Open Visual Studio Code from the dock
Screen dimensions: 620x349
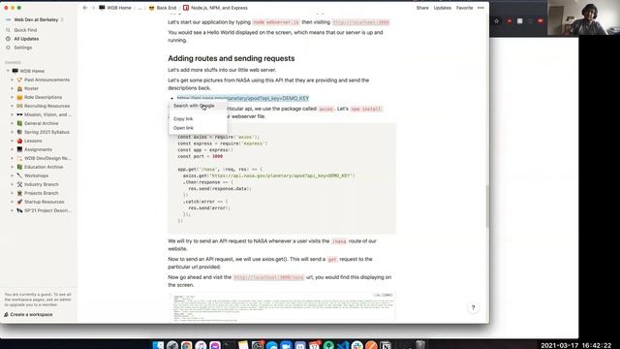(x=343, y=345)
